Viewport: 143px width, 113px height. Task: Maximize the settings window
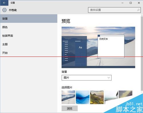131,3
